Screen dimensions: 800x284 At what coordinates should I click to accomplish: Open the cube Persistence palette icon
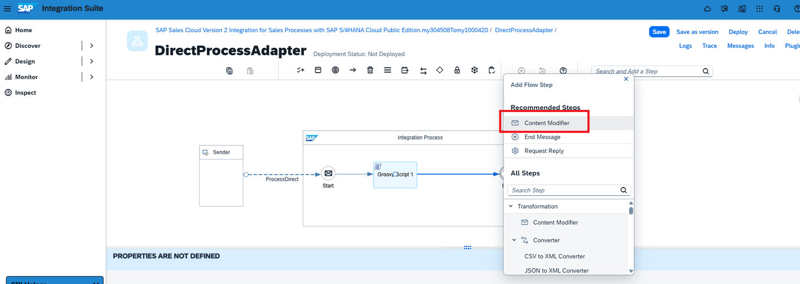pyautogui.click(x=474, y=70)
